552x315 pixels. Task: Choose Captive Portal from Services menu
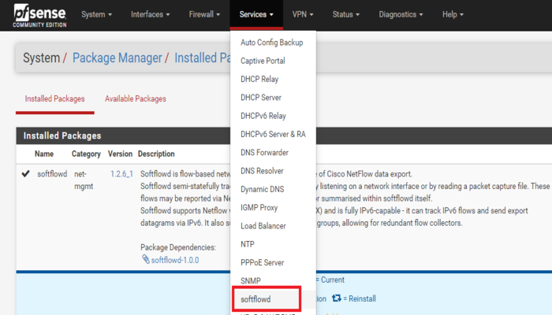click(x=263, y=61)
